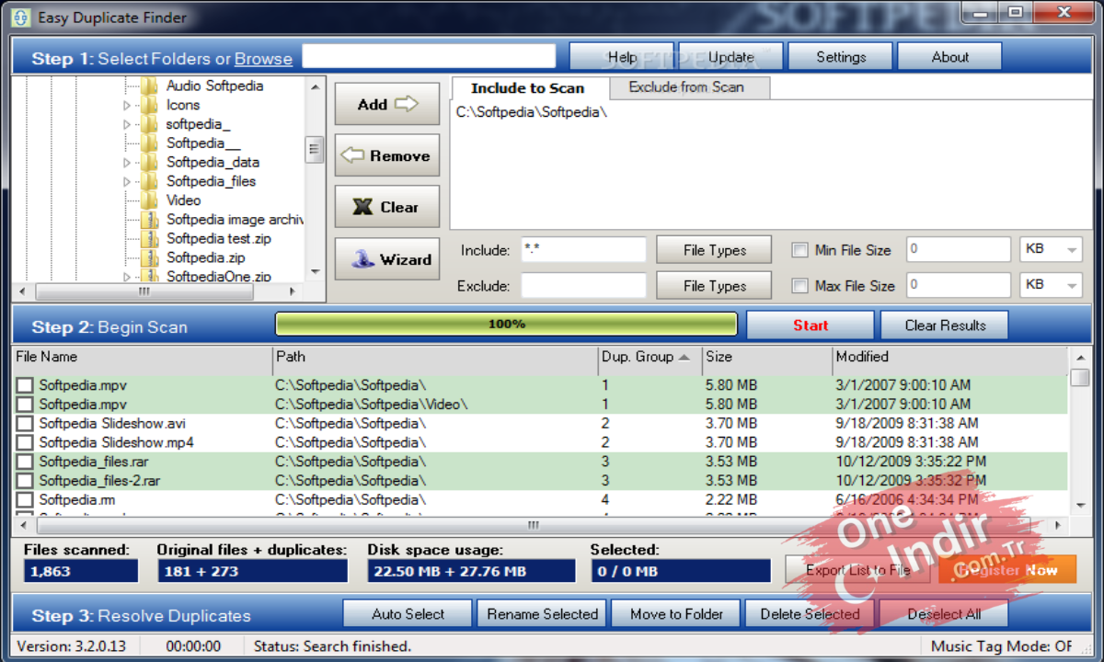This screenshot has height=662, width=1104.
Task: Check the Softpedia Slideshow.avi checkbox
Action: coord(25,424)
